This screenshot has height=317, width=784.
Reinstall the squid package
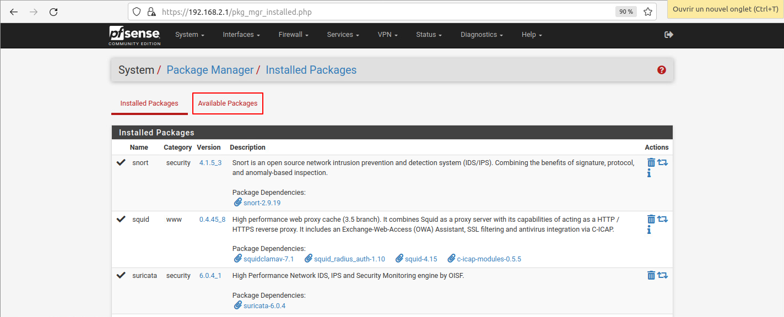(x=662, y=219)
